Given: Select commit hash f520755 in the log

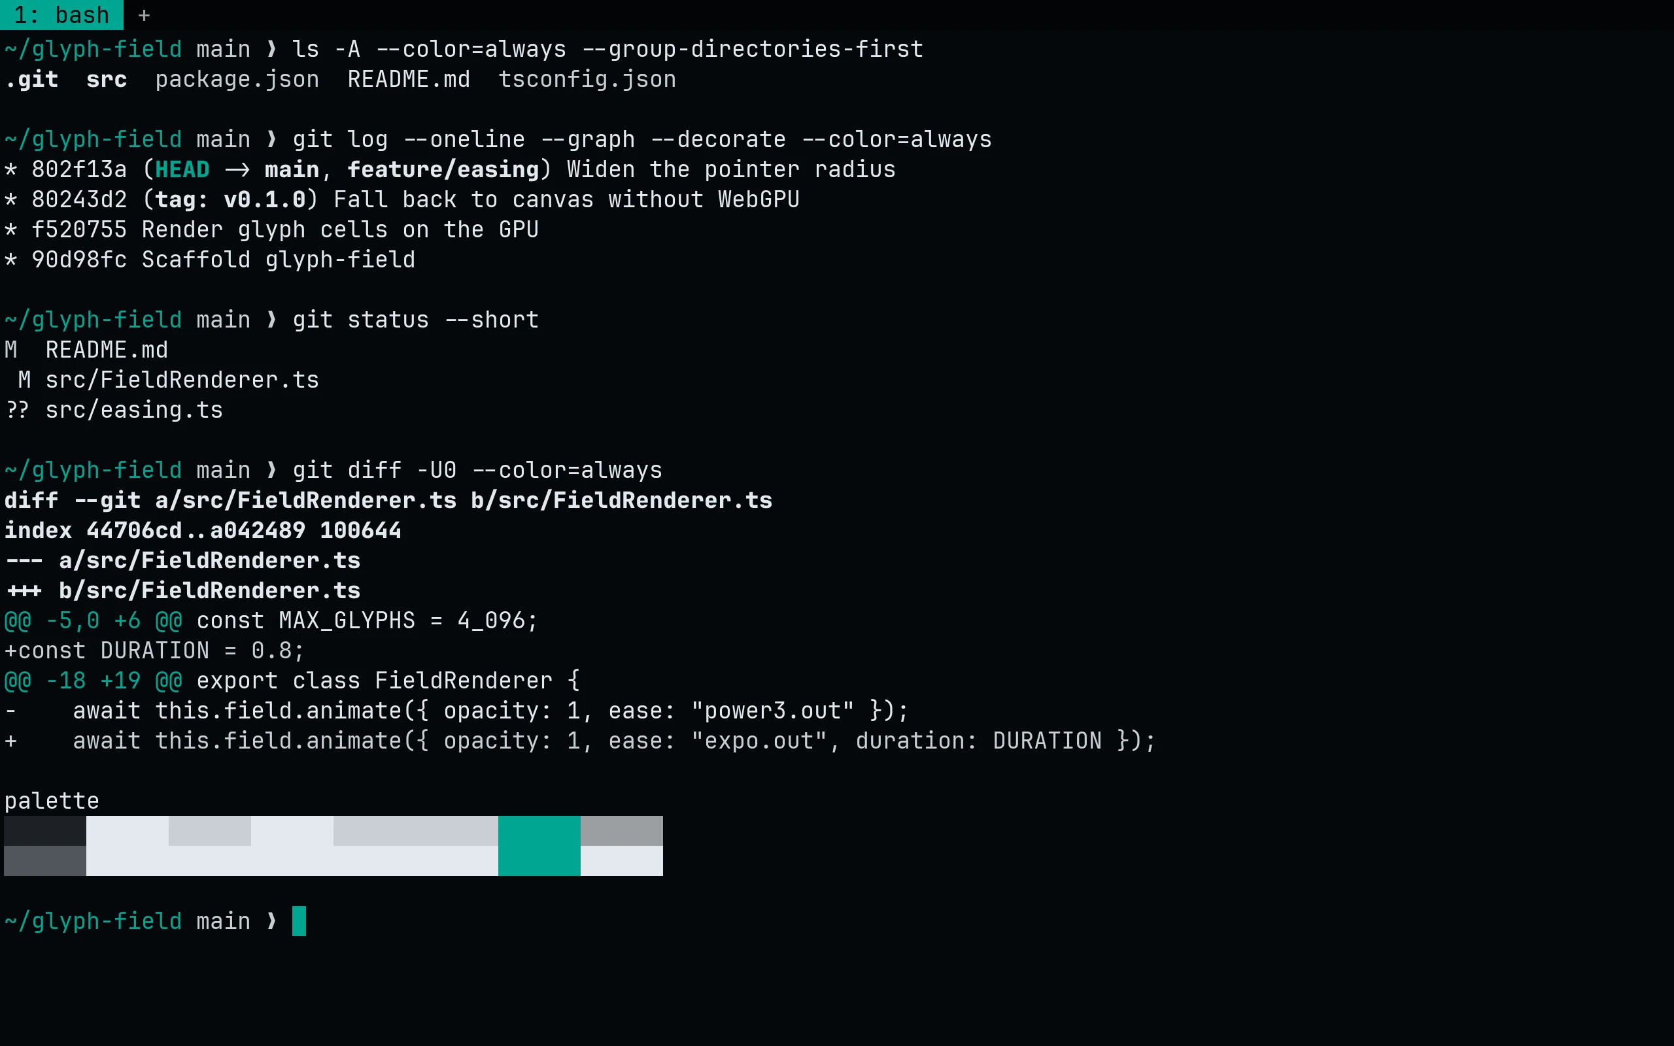Looking at the screenshot, I should [79, 229].
